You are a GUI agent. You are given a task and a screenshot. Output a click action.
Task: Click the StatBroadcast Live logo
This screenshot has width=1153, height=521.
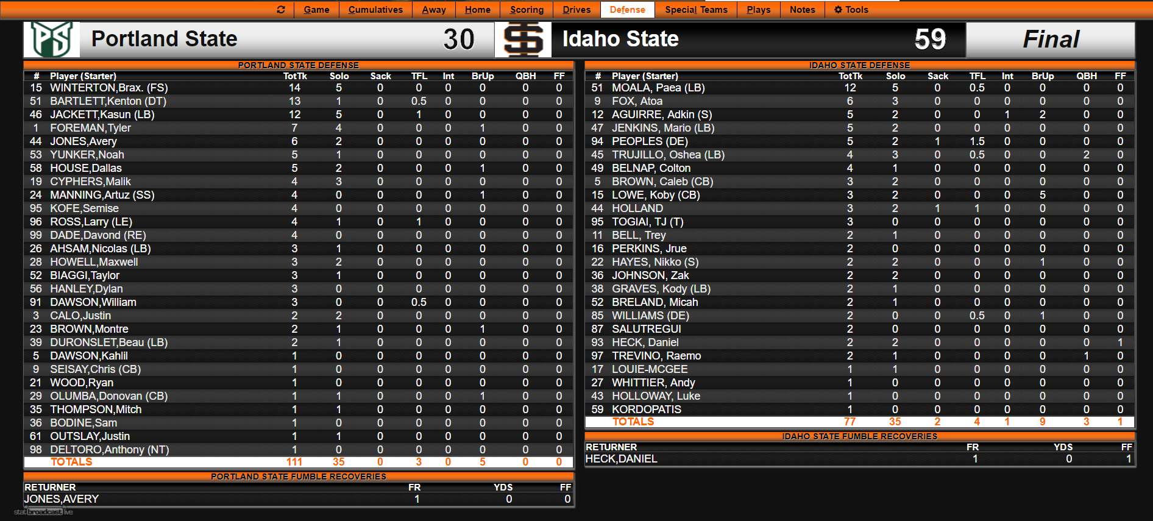(43, 512)
